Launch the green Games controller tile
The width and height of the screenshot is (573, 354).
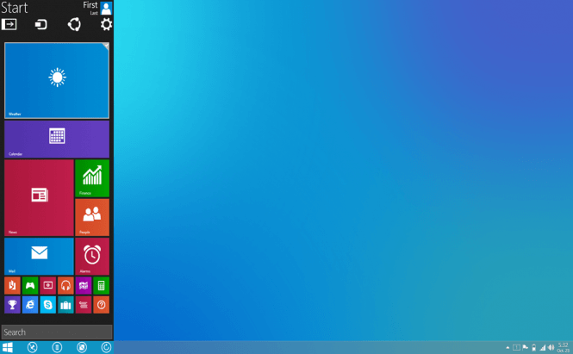pyautogui.click(x=30, y=286)
